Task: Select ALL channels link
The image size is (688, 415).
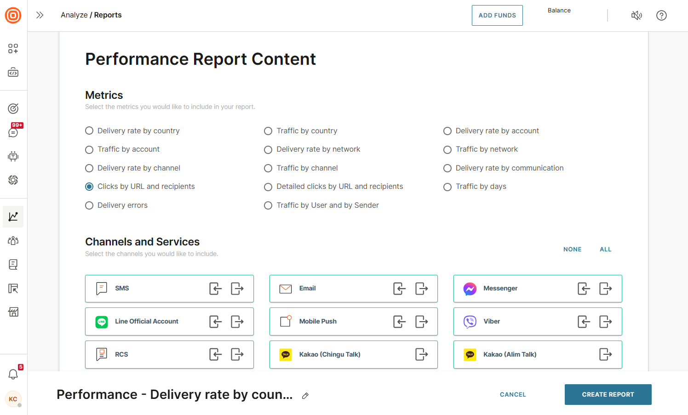Action: click(x=605, y=250)
